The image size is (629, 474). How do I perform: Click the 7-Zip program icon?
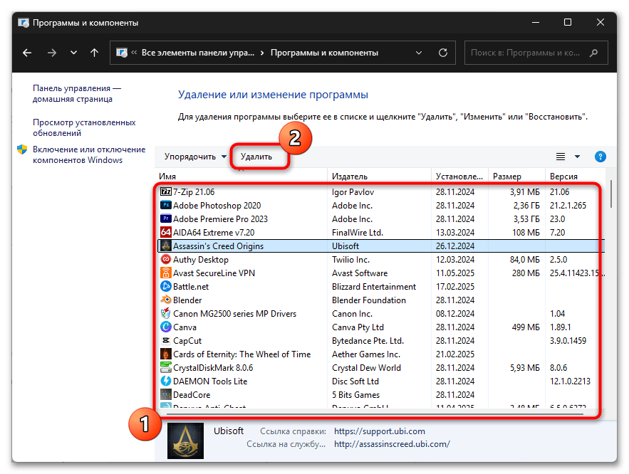tap(166, 192)
